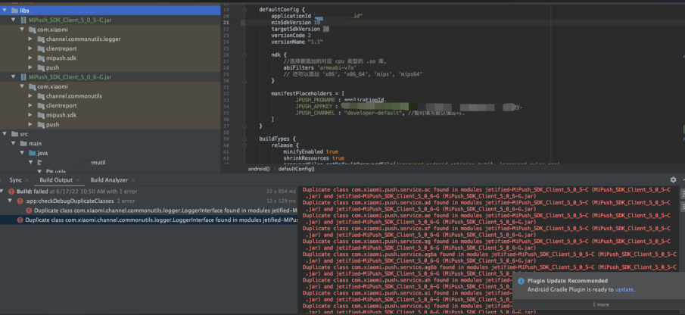Click the mipush.sdk package icon under 5_0_5-C jar
The height and width of the screenshot is (315, 685).
coord(42,58)
